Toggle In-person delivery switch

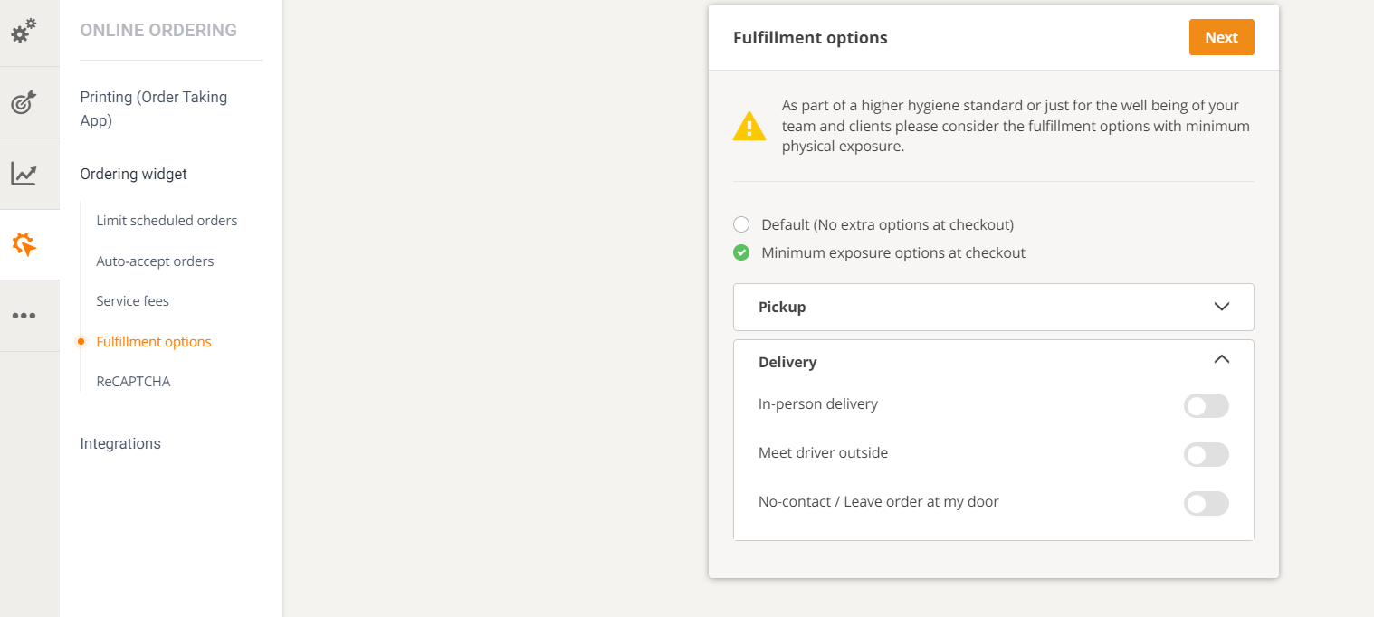pyautogui.click(x=1206, y=406)
